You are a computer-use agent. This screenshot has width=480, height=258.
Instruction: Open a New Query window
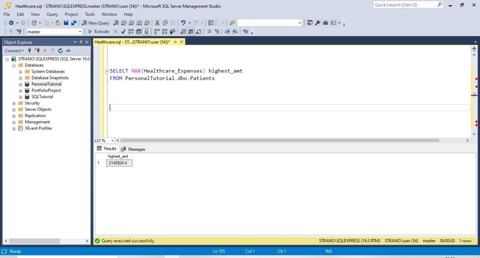[96, 23]
